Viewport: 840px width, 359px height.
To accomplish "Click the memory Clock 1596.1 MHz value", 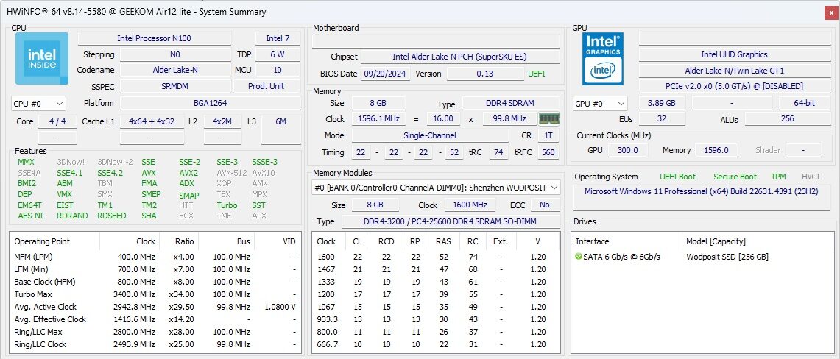I will coord(378,118).
